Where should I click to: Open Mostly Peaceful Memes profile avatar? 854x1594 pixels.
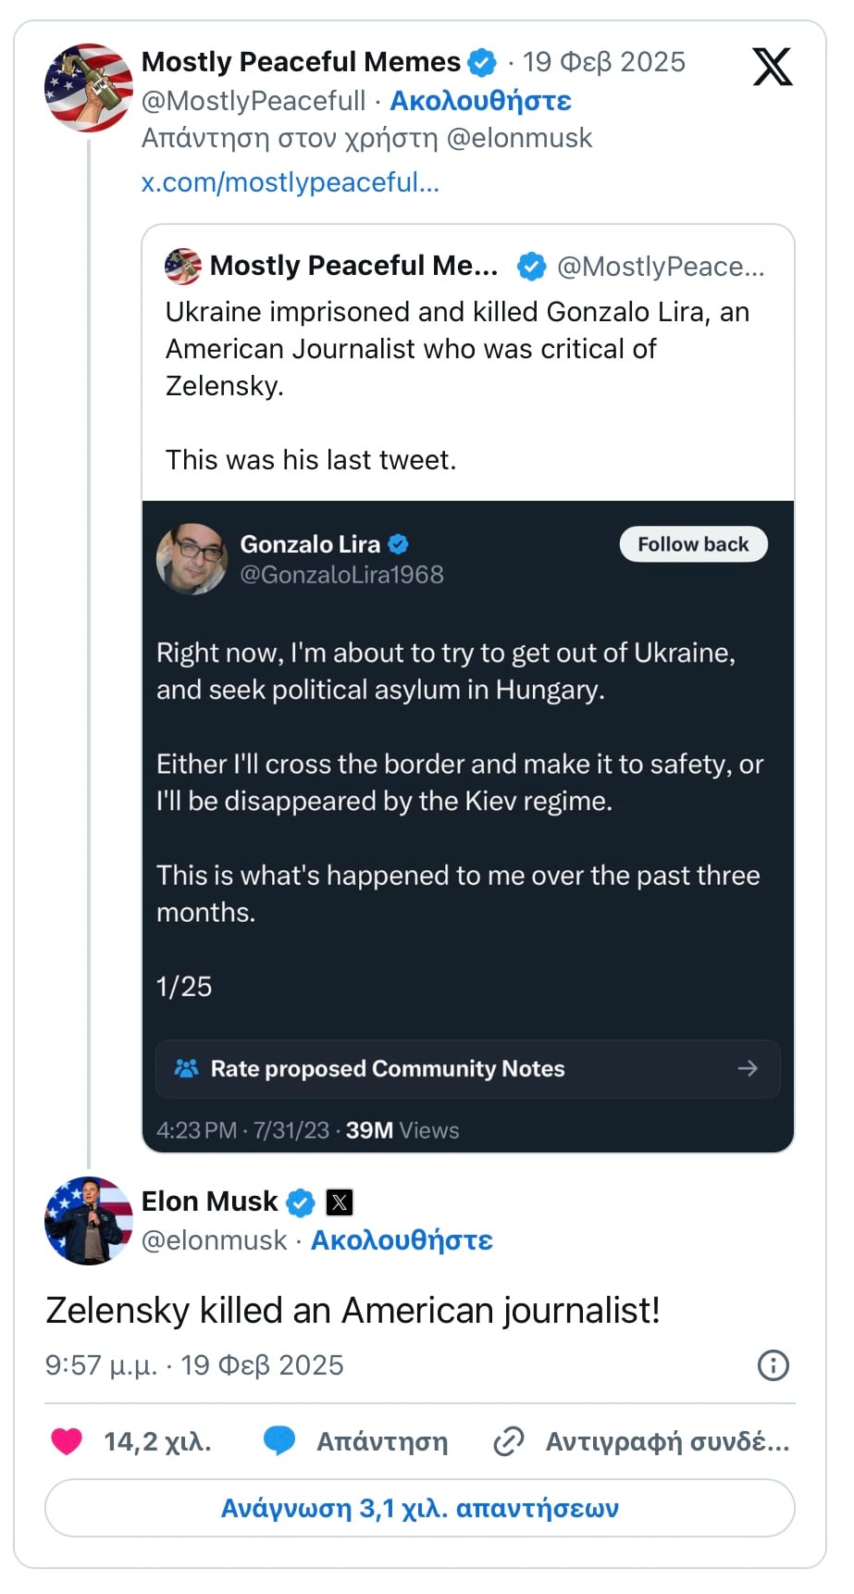pyautogui.click(x=89, y=88)
